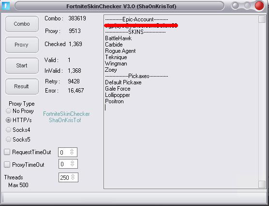Increase Threads count with up arrow
The image size is (269, 206).
(x=73, y=175)
